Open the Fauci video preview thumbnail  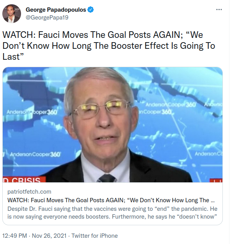pos(113,125)
